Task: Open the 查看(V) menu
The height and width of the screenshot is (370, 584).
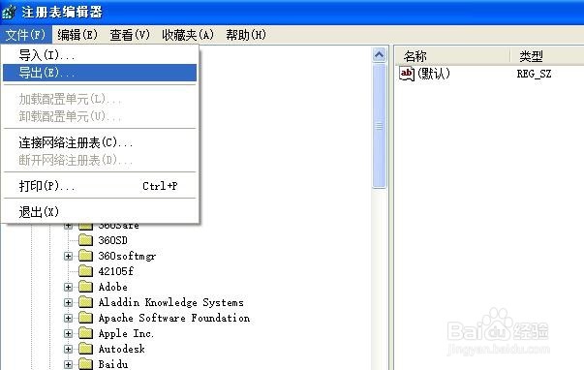Action: 130,35
